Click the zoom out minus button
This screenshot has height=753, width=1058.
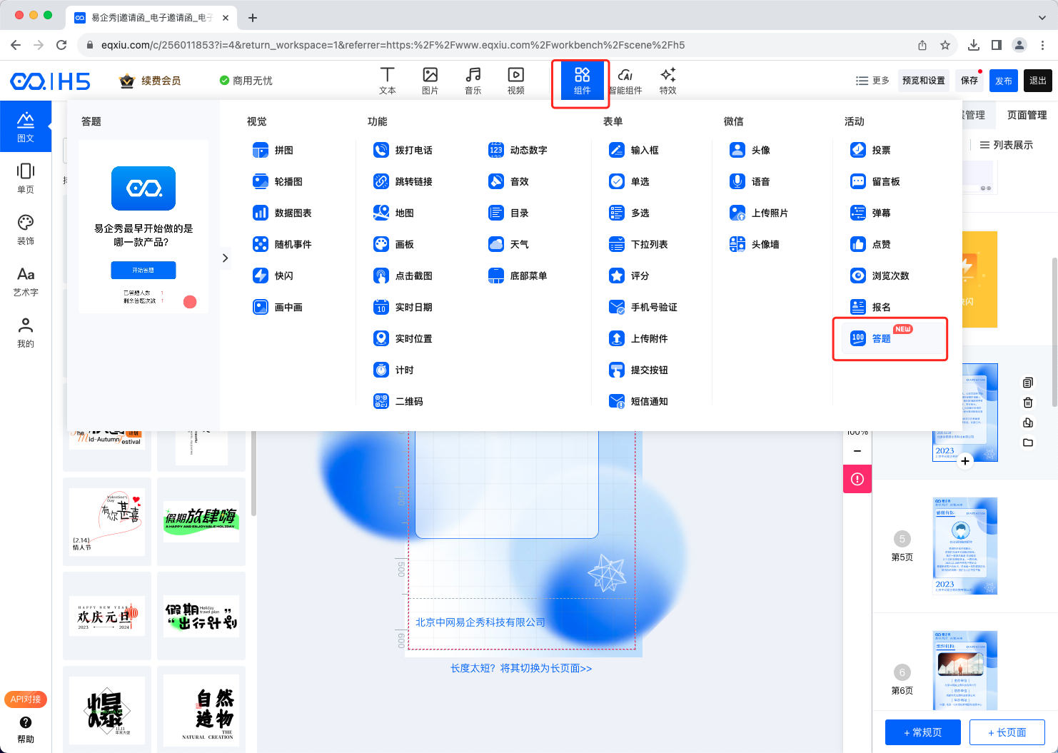coord(857,451)
